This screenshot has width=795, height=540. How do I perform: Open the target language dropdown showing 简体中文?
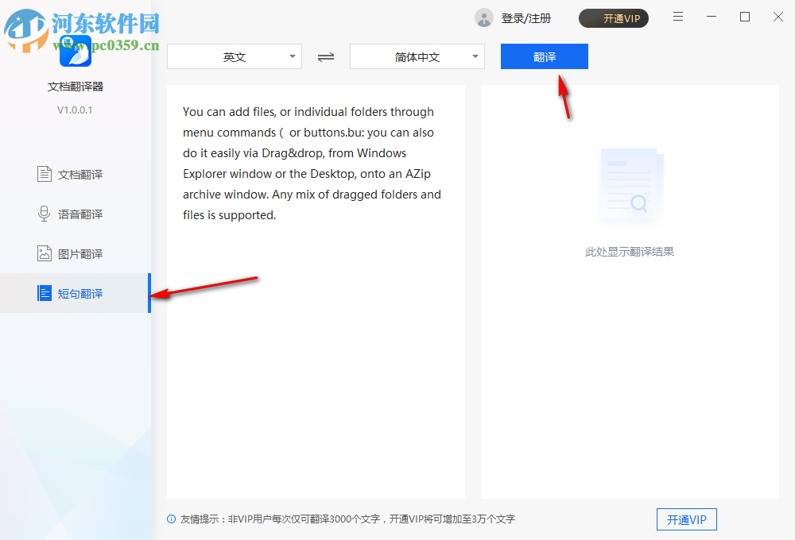pos(417,56)
